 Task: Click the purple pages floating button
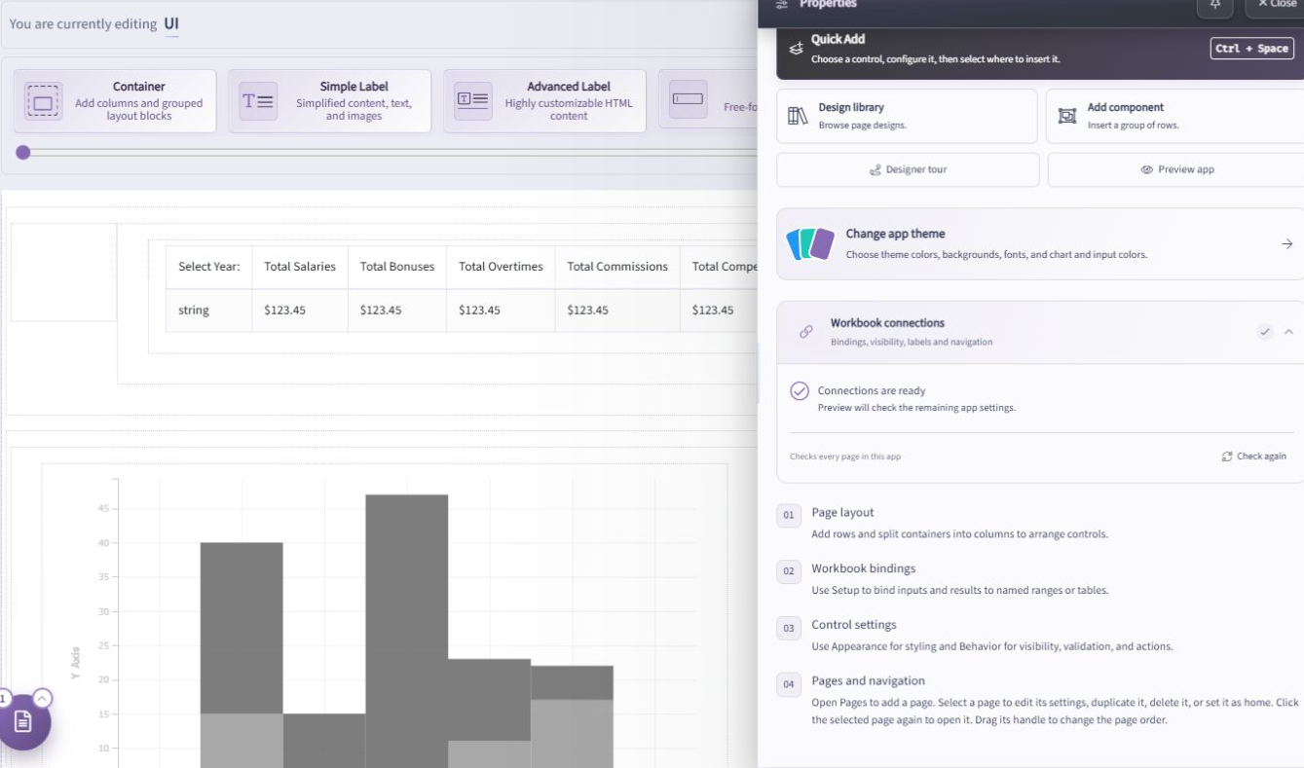pyautogui.click(x=23, y=721)
